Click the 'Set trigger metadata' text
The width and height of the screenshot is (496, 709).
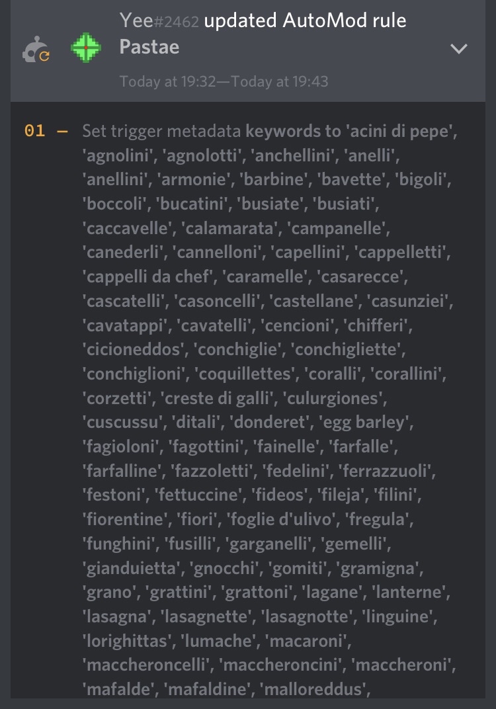tap(161, 131)
